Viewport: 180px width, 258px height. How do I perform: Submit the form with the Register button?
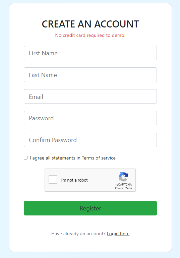[90, 208]
